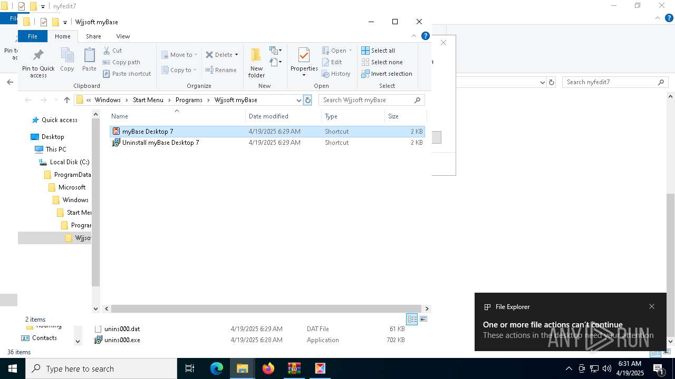Open the Easy access dropdown icon

click(x=275, y=62)
